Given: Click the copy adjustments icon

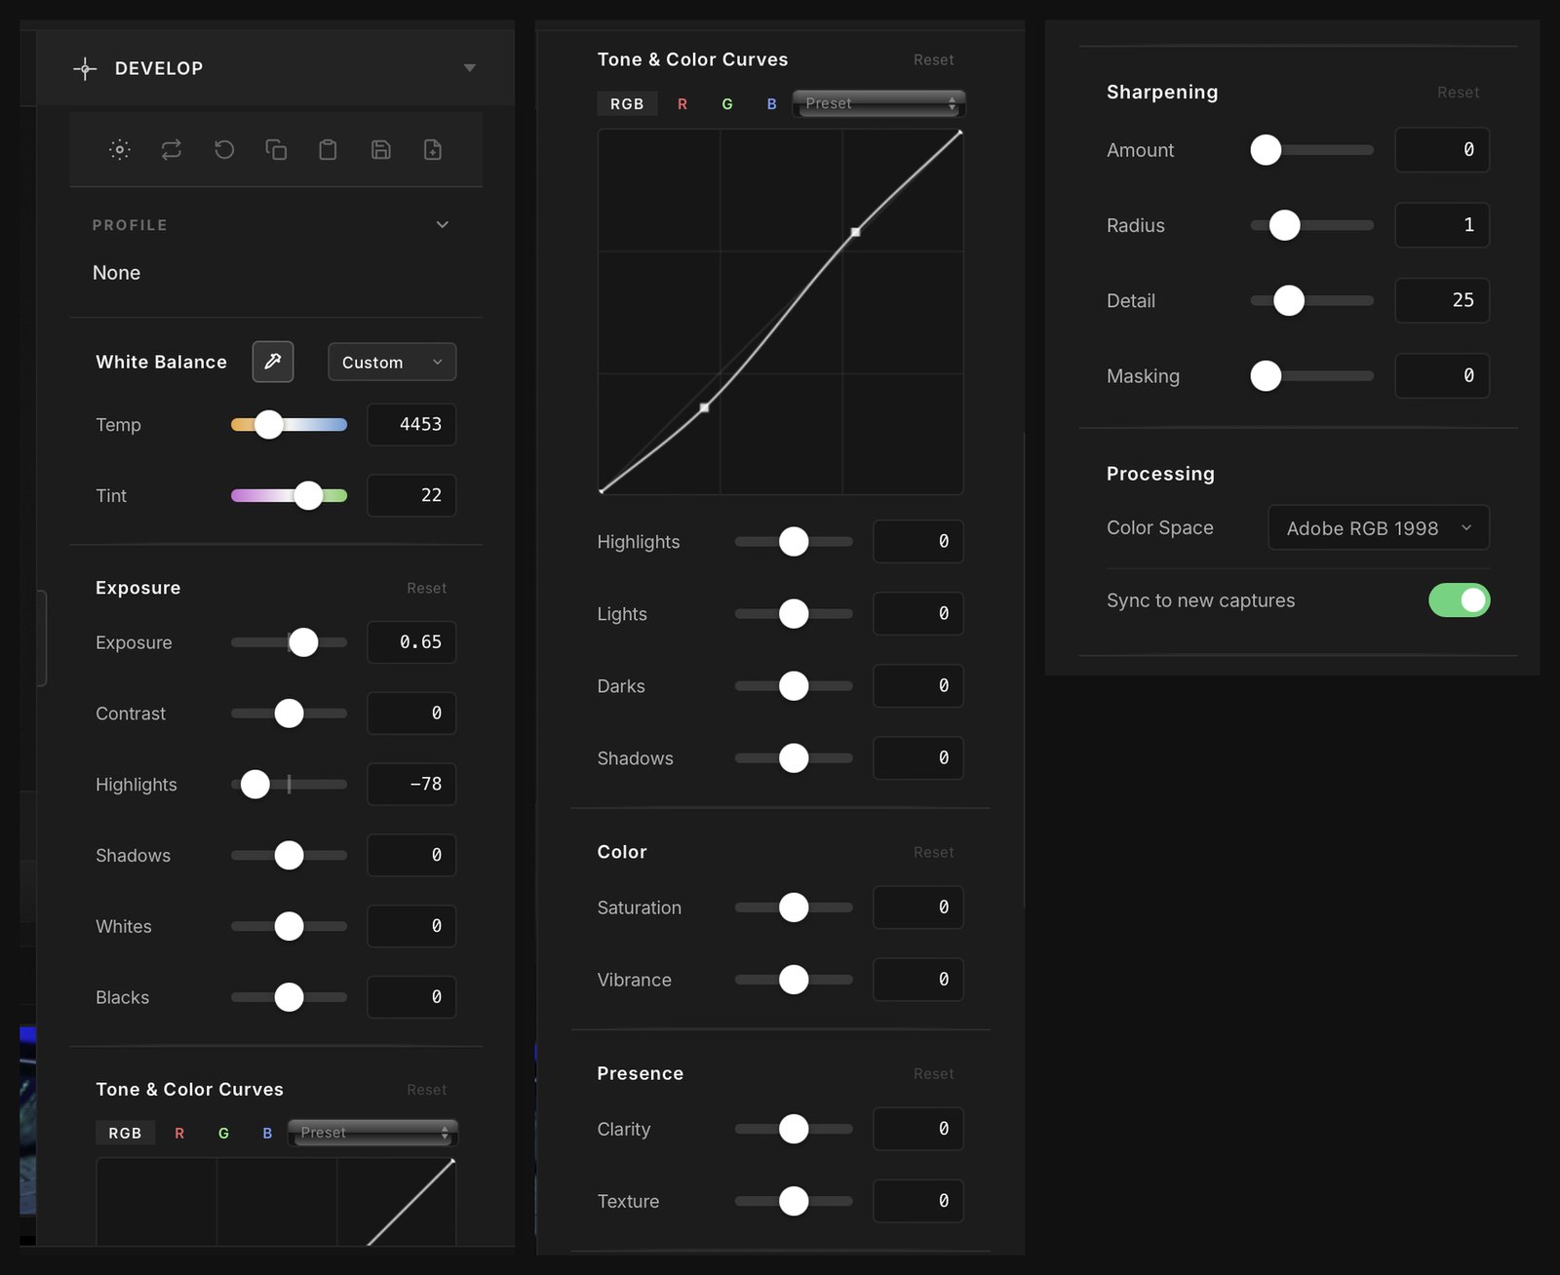Looking at the screenshot, I should 276,149.
